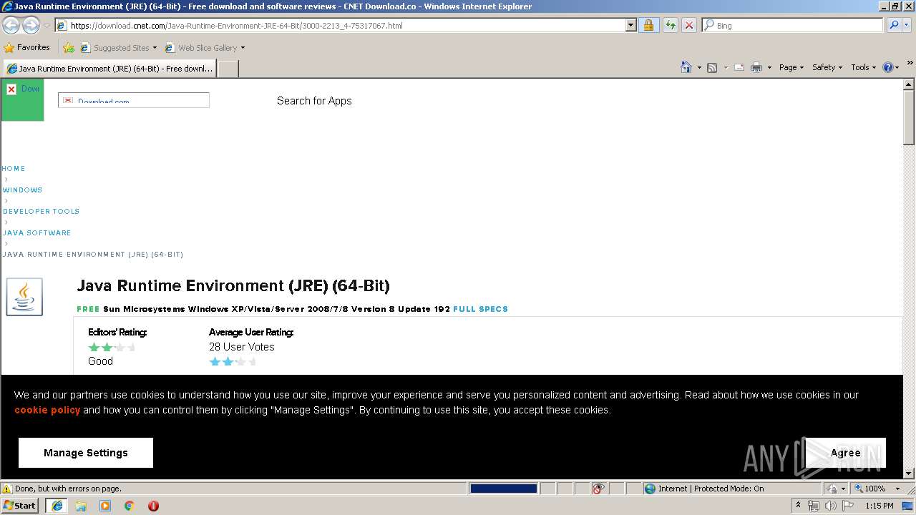Click the Print icon
This screenshot has height=515, width=916.
pyautogui.click(x=756, y=67)
